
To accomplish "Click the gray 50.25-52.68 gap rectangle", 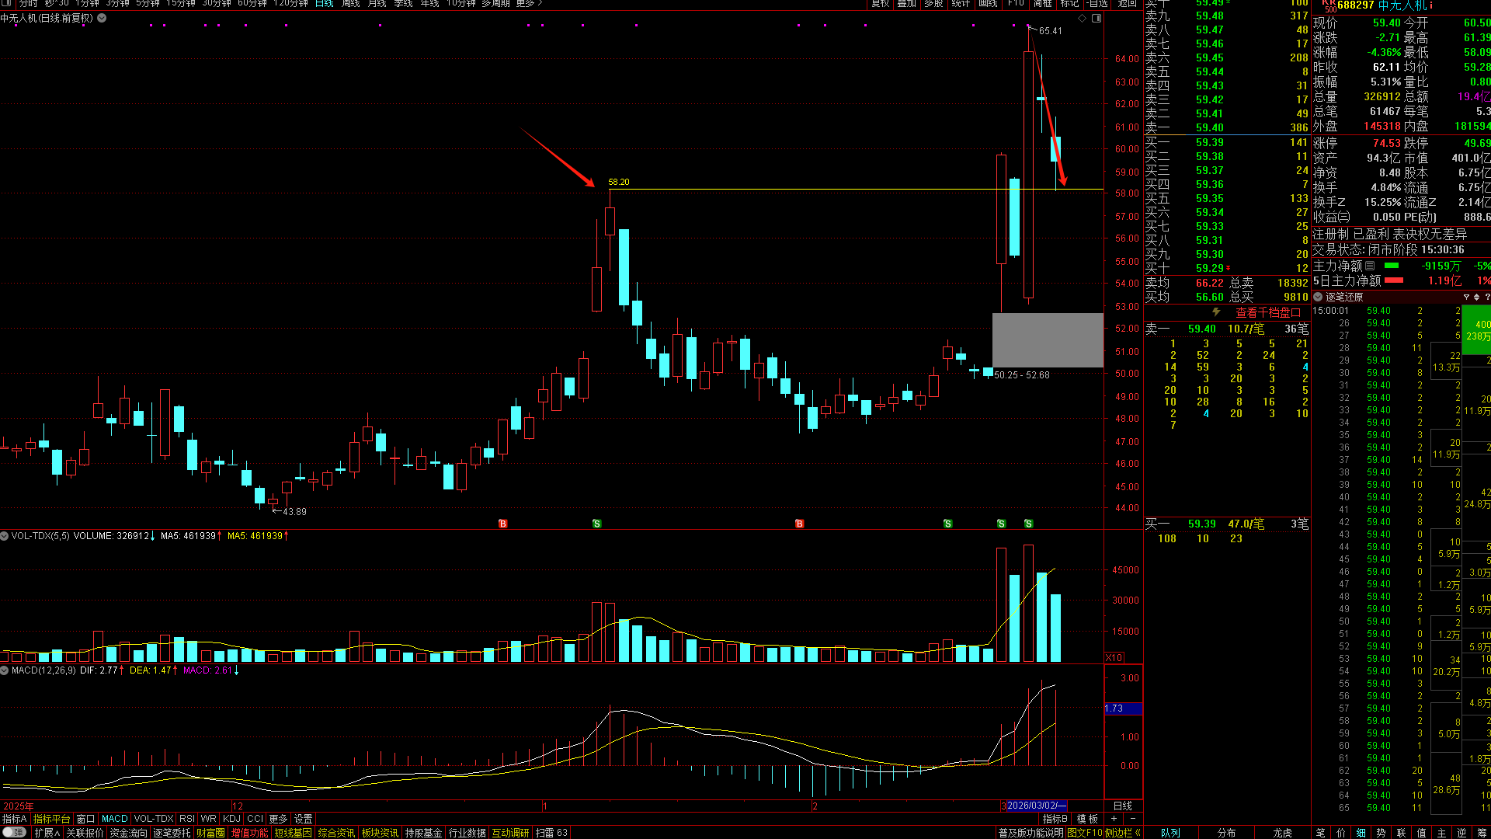I will coord(1047,340).
